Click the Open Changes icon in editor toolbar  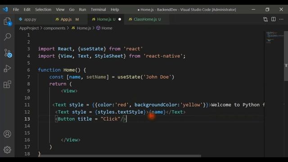(x=265, y=19)
